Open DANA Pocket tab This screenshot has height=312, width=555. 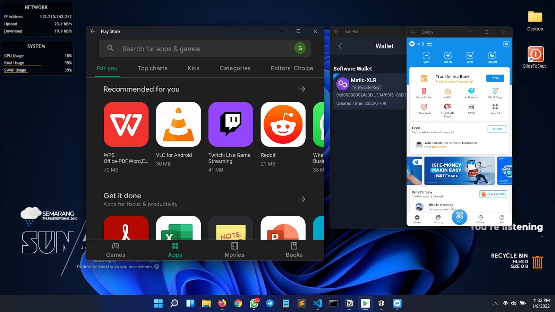(x=480, y=219)
